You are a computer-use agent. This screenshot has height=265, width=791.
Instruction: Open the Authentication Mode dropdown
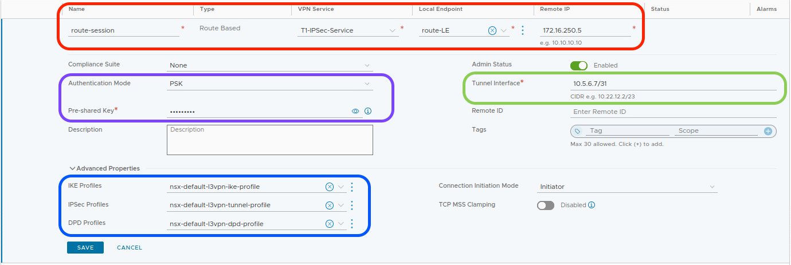269,84
